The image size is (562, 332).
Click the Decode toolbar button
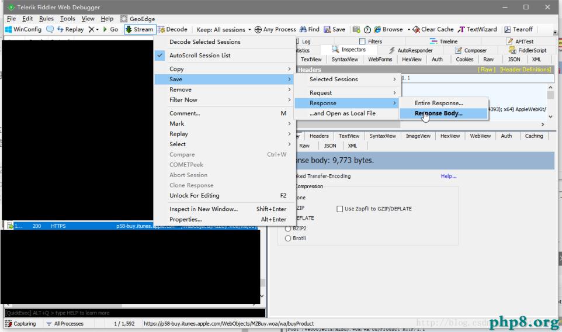click(x=172, y=29)
